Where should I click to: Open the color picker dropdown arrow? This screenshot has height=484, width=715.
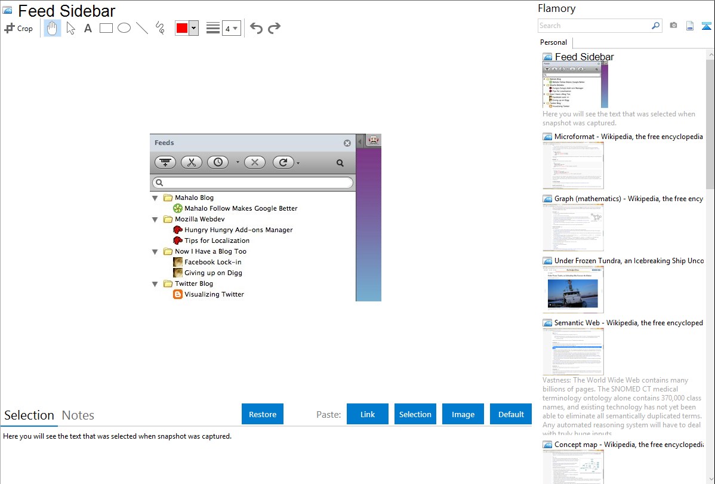coord(194,28)
